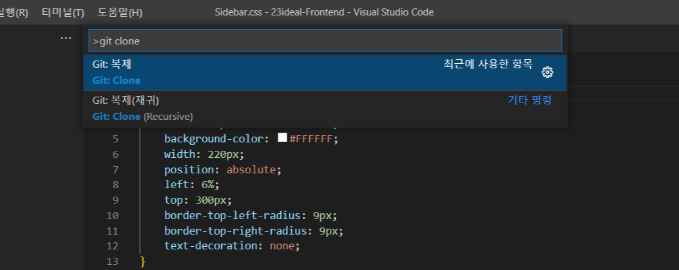The image size is (679, 270).
Task: Click the 'absolute' value in position line
Action: [251, 169]
